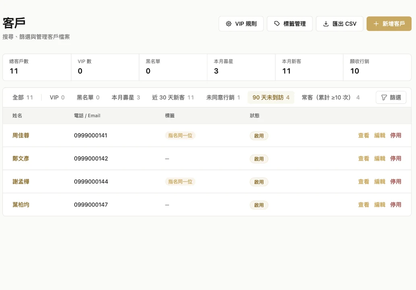Click 啟用 status badge for 鄭文彥
Screen dimensions: 416x290
259,159
